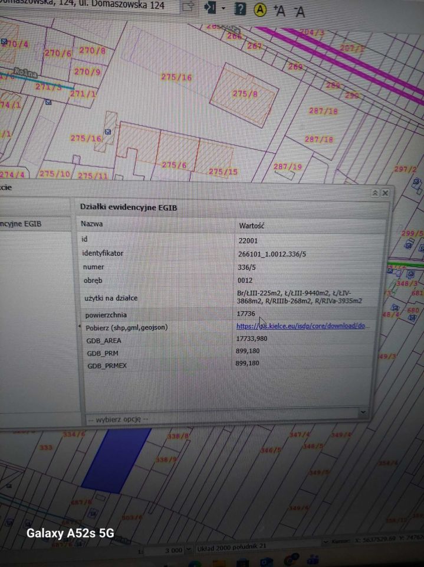The image size is (424, 567).
Task: Open the dropdown arrow next to the login icon
Action: pyautogui.click(x=223, y=8)
